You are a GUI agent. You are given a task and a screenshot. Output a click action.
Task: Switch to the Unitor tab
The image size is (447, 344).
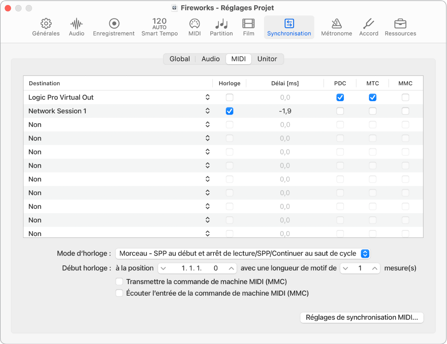click(x=267, y=59)
